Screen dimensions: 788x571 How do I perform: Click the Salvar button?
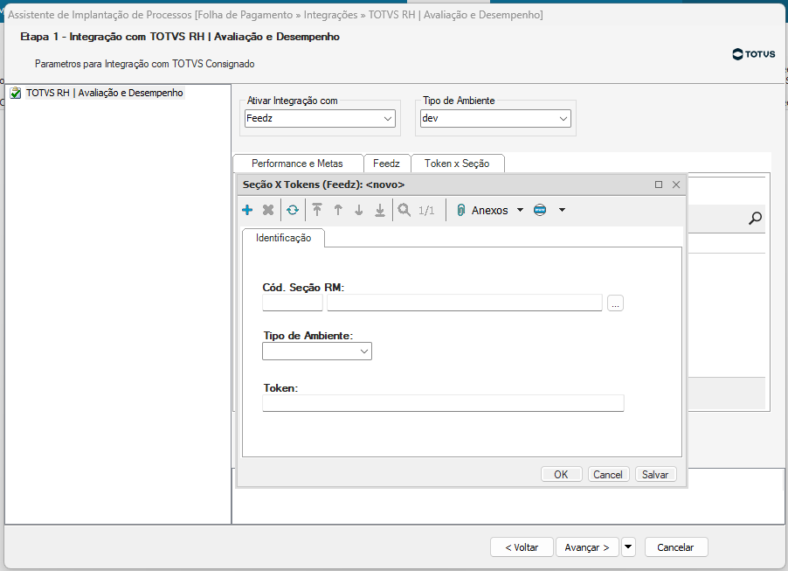click(x=655, y=475)
